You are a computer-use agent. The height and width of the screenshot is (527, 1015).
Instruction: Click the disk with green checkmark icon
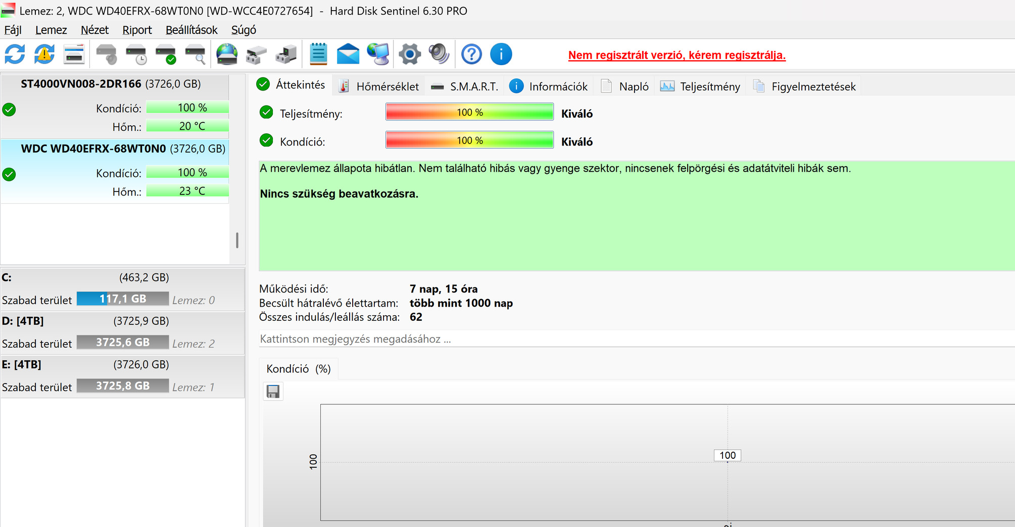point(166,54)
